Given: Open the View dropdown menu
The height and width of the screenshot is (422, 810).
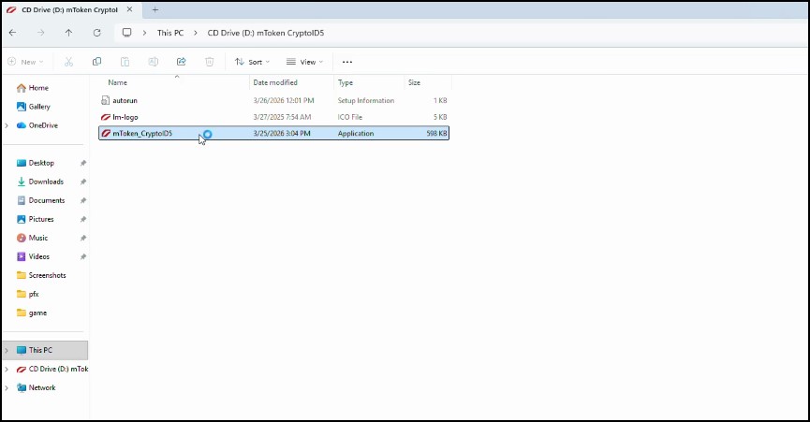Looking at the screenshot, I should pyautogui.click(x=304, y=62).
